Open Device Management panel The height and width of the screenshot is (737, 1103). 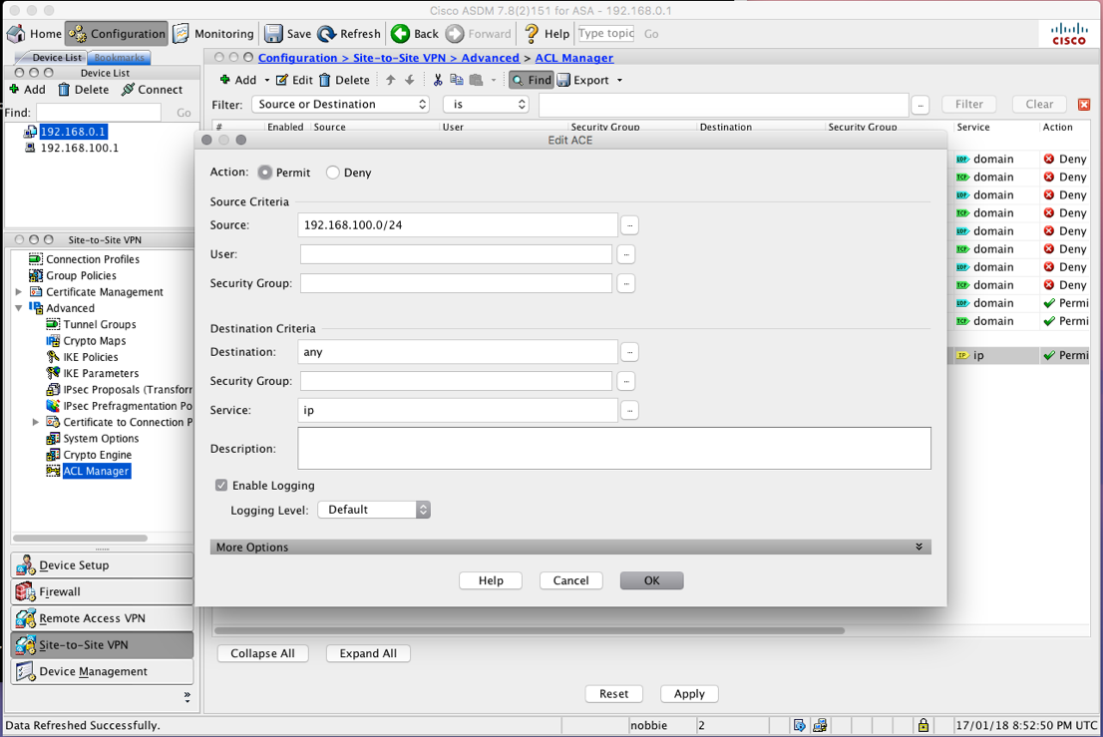point(102,671)
